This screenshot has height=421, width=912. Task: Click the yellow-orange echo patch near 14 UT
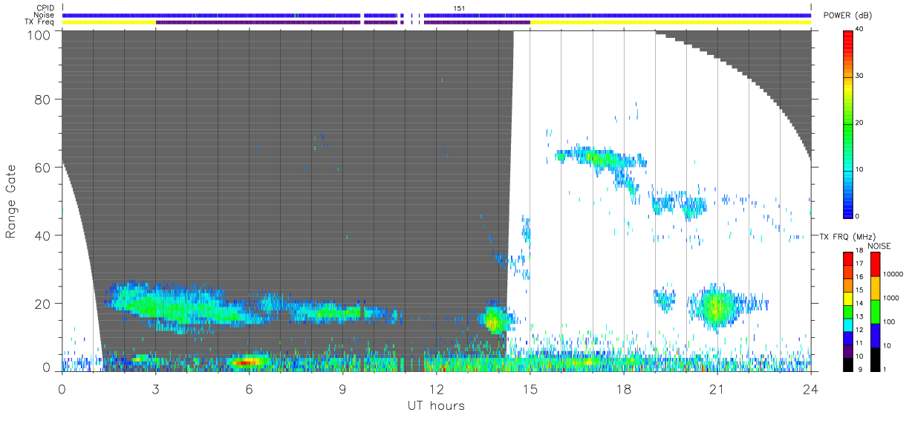pyautogui.click(x=492, y=321)
